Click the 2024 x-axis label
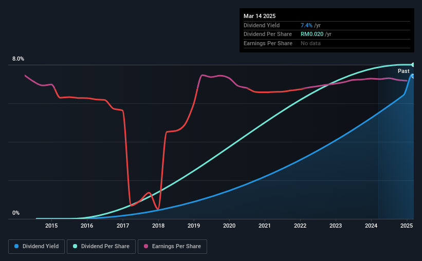This screenshot has height=261, width=422. (371, 226)
